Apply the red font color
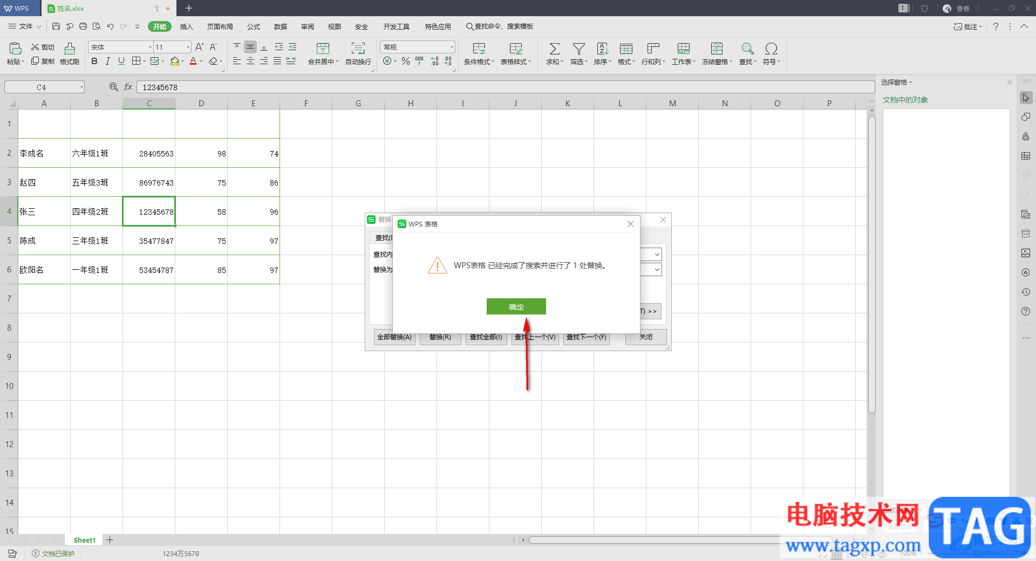 coord(193,61)
